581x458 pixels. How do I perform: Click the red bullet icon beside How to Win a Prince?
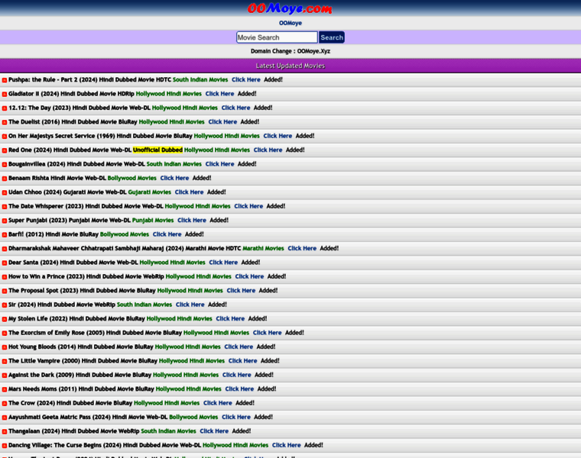click(5, 277)
